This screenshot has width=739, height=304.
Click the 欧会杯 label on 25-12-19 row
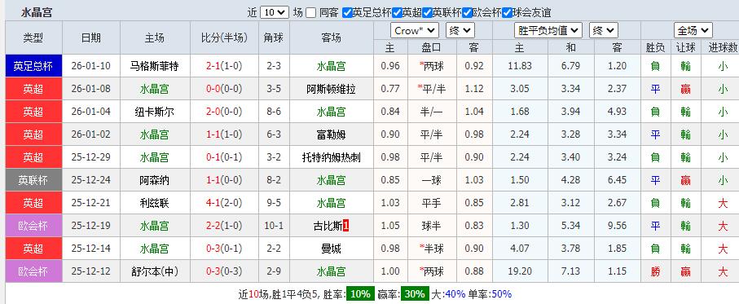[x=33, y=226]
